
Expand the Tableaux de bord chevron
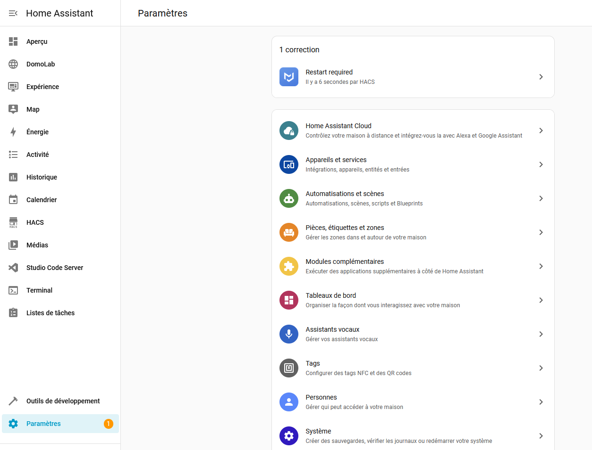click(541, 300)
